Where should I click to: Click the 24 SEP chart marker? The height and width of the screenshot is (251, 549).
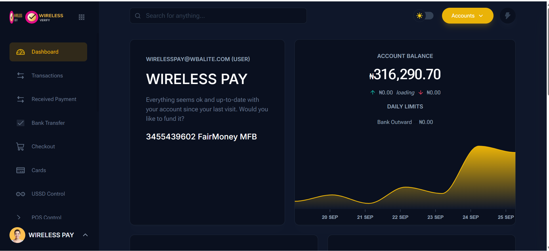(470, 217)
